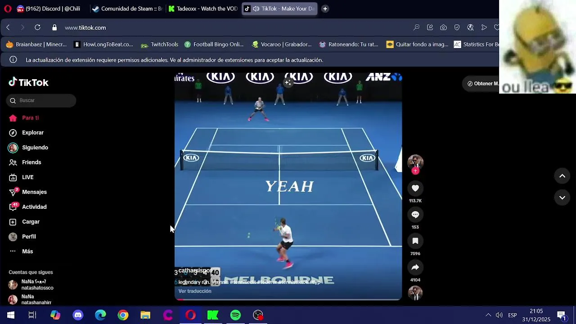Launch Discord from taskbar
This screenshot has width=576, height=324.
(78, 315)
